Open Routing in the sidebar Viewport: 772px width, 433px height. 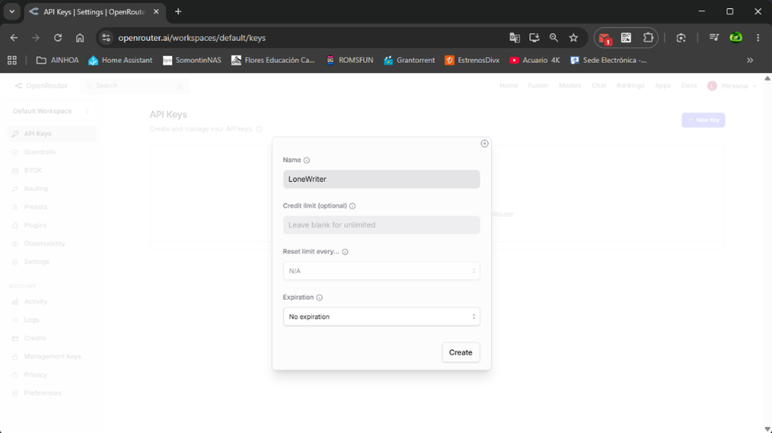point(51,188)
